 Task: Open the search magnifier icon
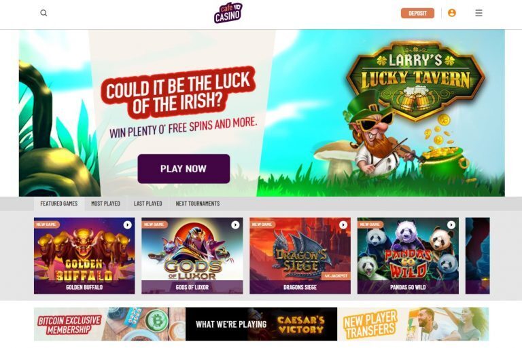coord(43,13)
